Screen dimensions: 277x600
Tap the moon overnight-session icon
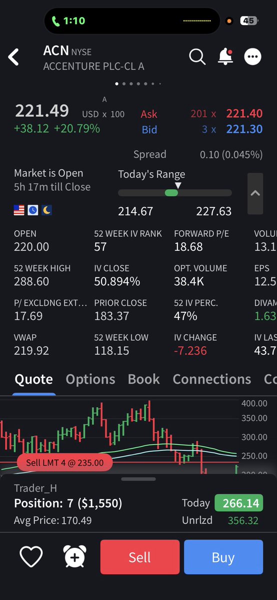[x=46, y=210]
